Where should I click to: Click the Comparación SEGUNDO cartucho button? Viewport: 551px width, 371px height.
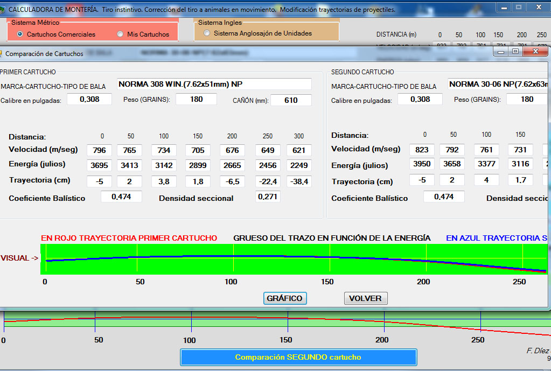click(x=298, y=357)
